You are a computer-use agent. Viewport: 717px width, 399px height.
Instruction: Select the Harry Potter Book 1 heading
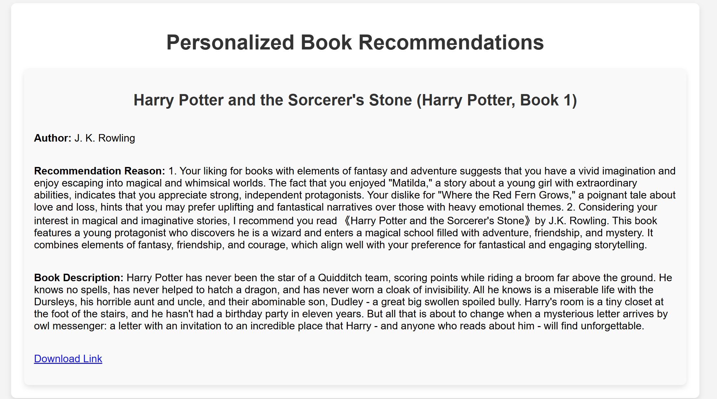(x=355, y=100)
